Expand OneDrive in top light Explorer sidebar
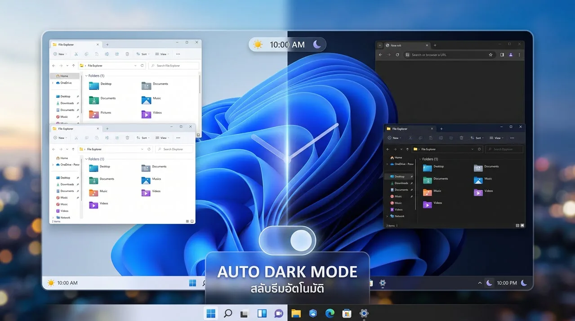This screenshot has width=575, height=321. click(53, 83)
